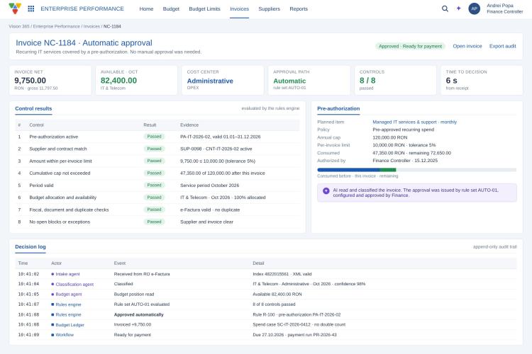Click detail 'Rule R-100 · pre-authorization PA-IT-2026-02'
Image resolution: width=532 pixels, height=354 pixels.
pyautogui.click(x=297, y=314)
